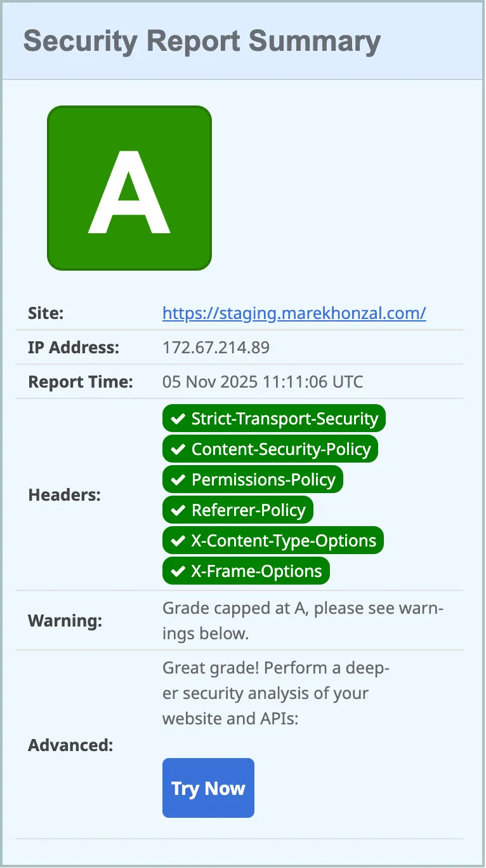
Task: Select the Strict-Transport-Security header pill
Action: (273, 418)
